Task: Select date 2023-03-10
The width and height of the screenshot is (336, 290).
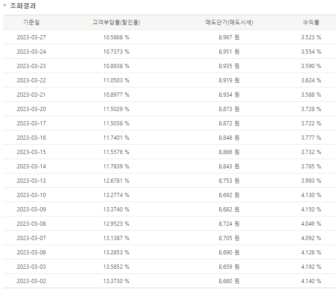Action: [x=32, y=195]
